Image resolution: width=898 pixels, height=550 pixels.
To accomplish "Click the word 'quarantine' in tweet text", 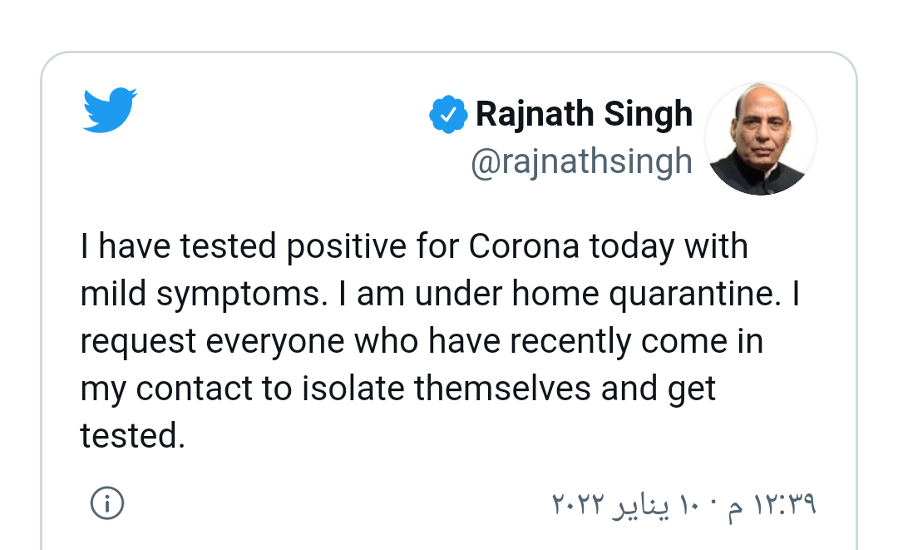I will (x=694, y=295).
